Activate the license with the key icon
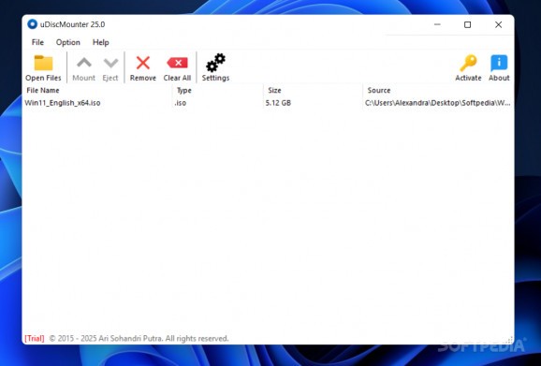 tap(468, 68)
